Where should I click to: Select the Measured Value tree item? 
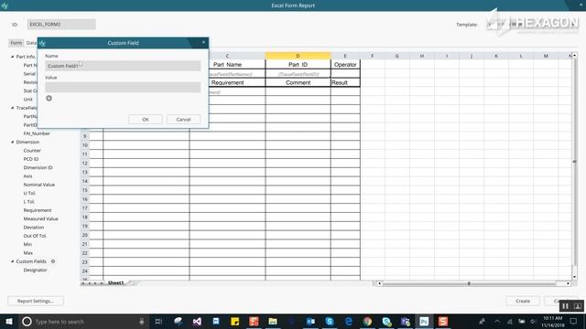[40, 219]
